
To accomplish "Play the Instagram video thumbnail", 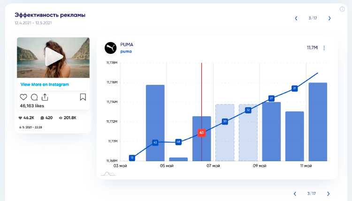I will point(54,57).
